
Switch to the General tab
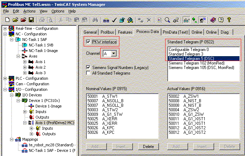(90, 32)
